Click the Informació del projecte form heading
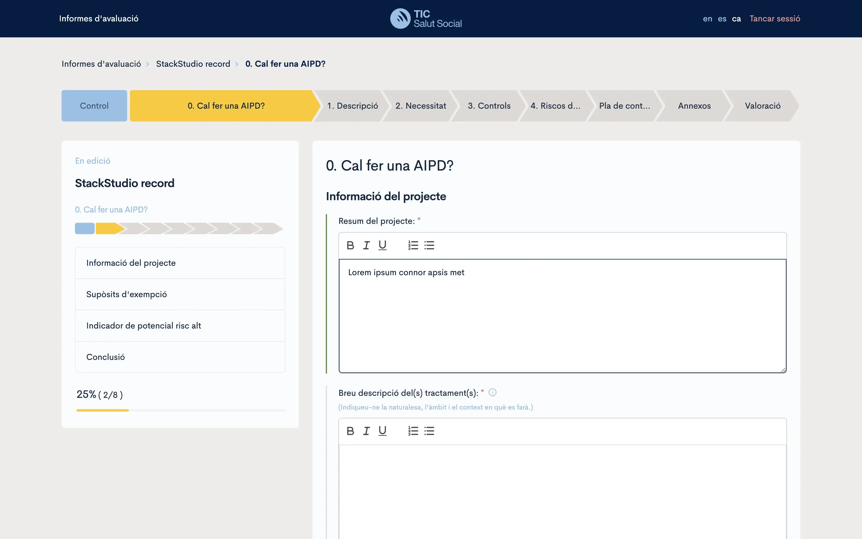The width and height of the screenshot is (862, 539). tap(386, 196)
